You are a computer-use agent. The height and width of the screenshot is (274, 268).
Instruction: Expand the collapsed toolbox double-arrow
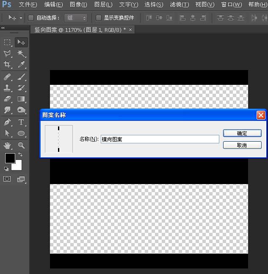point(3,28)
